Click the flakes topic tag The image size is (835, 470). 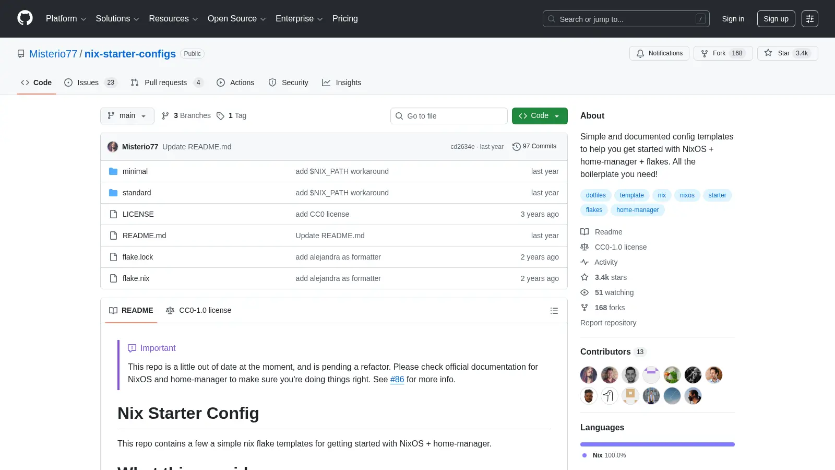pyautogui.click(x=594, y=210)
